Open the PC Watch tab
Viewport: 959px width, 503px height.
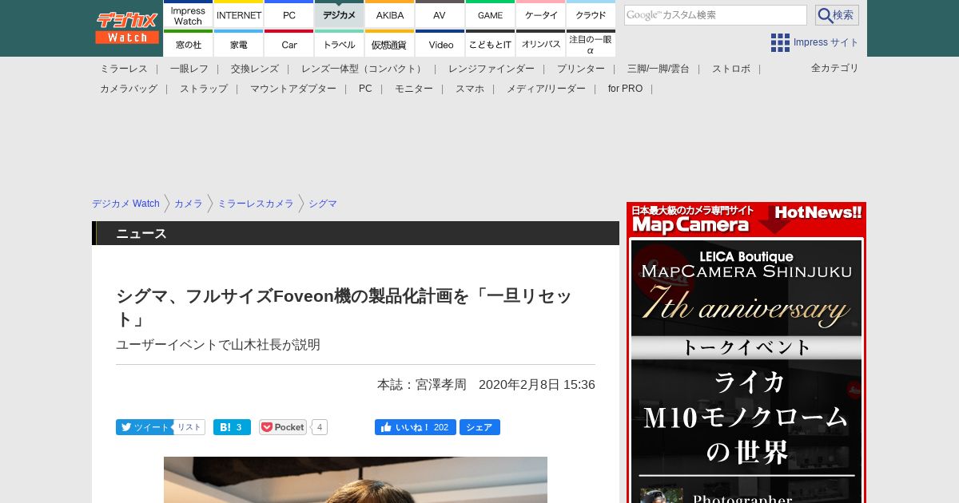pyautogui.click(x=289, y=14)
